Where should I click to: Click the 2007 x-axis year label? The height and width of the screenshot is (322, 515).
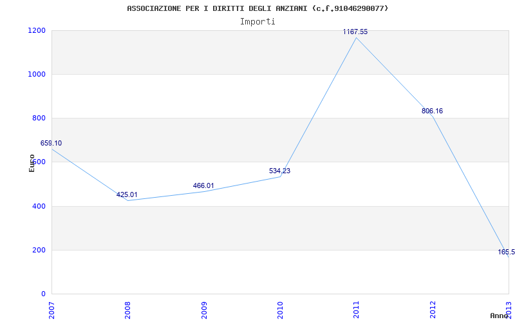51,310
